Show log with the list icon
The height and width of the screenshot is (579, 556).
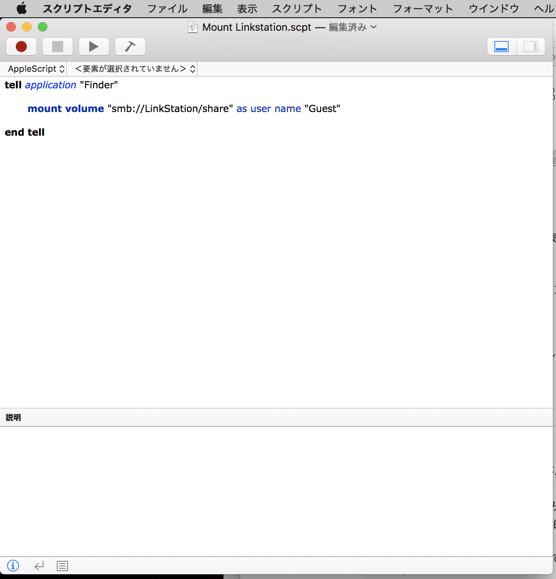62,566
